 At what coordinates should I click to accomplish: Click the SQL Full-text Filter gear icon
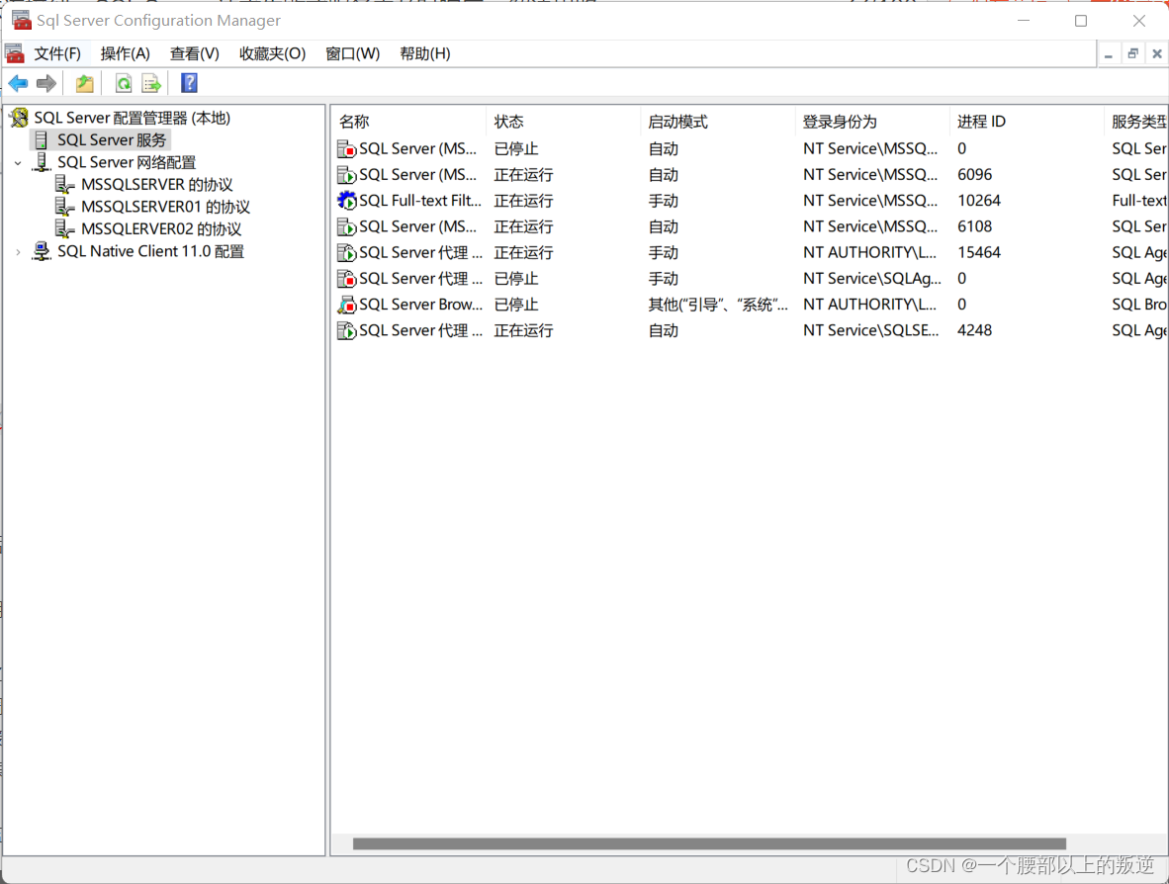[346, 201]
